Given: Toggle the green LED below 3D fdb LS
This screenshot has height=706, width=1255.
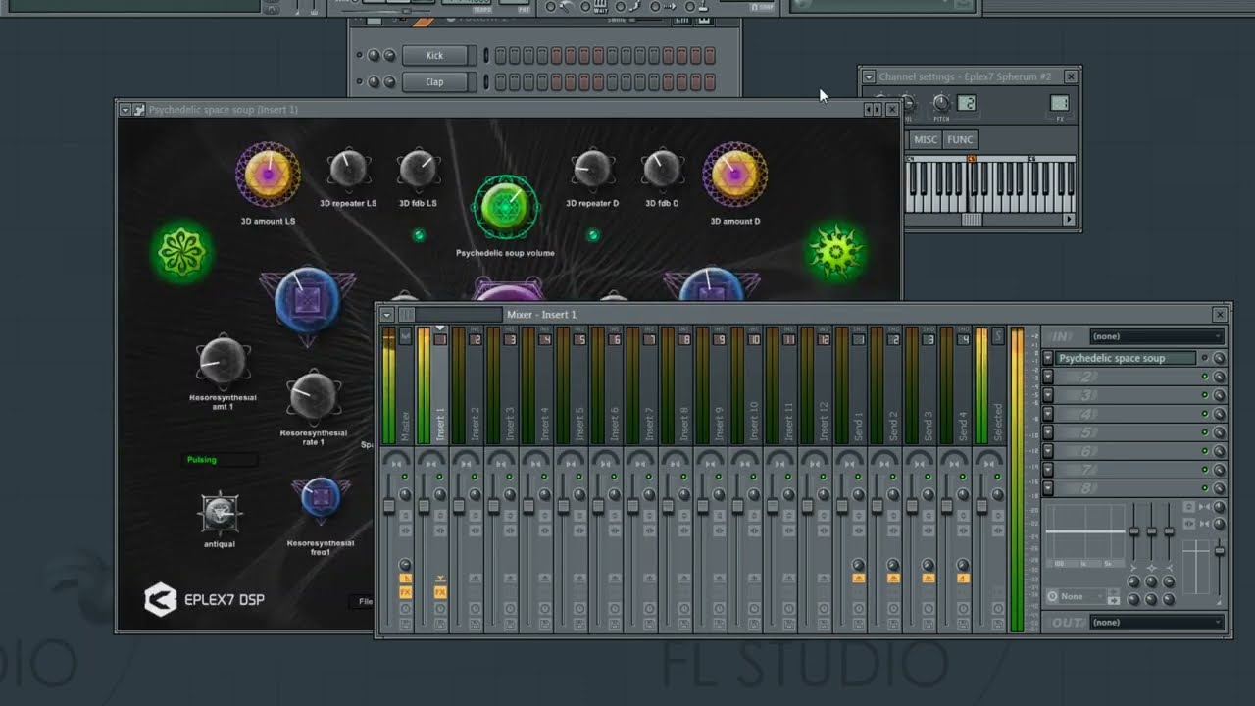Looking at the screenshot, I should pos(419,235).
